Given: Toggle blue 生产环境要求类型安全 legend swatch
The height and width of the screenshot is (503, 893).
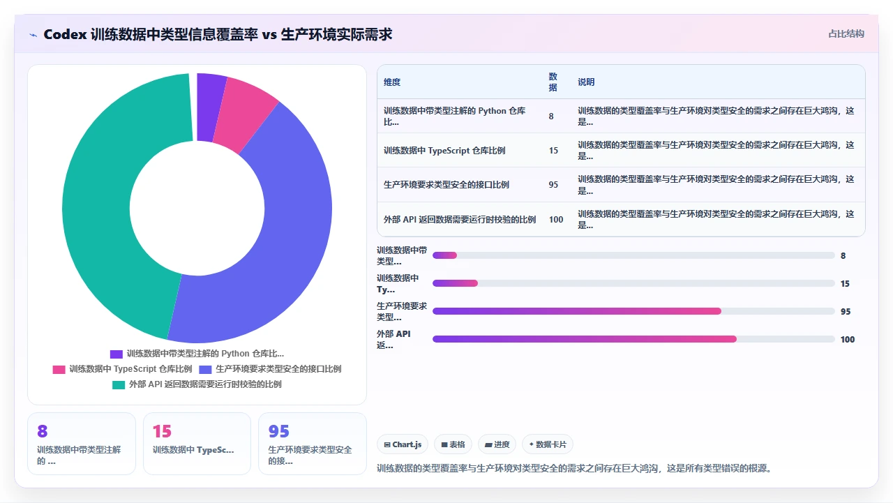Looking at the screenshot, I should 205,369.
